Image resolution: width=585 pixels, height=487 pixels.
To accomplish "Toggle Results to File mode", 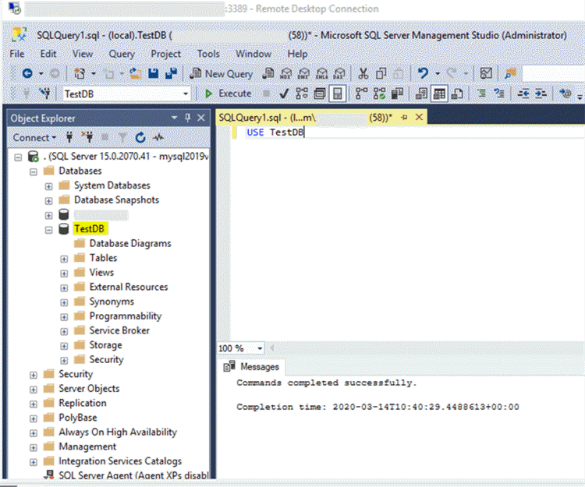I will pos(457,94).
